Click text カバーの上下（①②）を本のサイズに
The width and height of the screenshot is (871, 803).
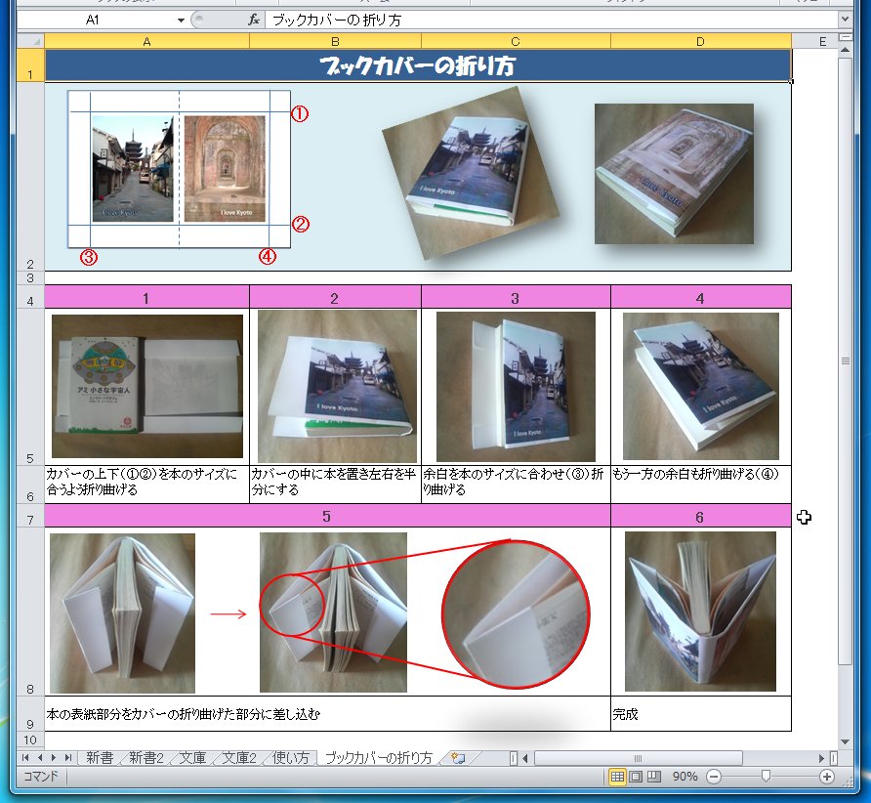pyautogui.click(x=141, y=474)
